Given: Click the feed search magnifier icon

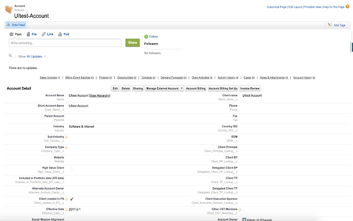Looking at the screenshot, I should (10, 56).
